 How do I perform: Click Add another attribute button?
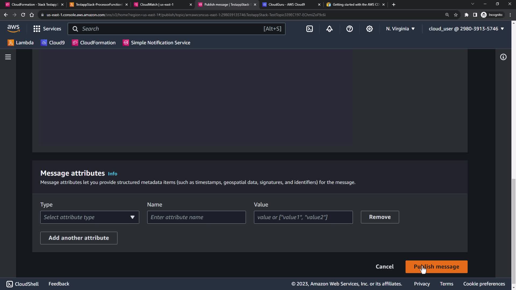click(x=79, y=238)
